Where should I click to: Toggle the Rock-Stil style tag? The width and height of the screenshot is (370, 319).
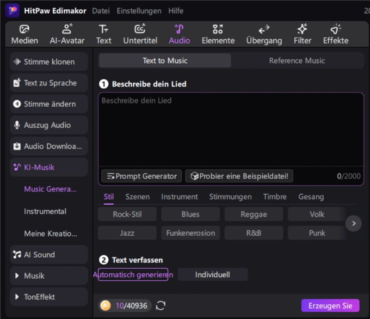(x=127, y=214)
